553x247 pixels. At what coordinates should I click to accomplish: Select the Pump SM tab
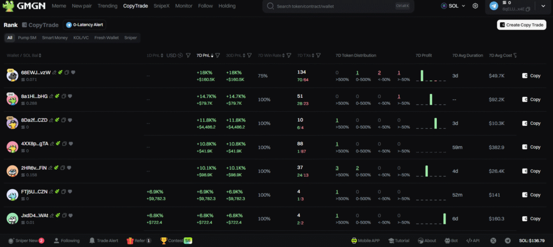tap(27, 38)
